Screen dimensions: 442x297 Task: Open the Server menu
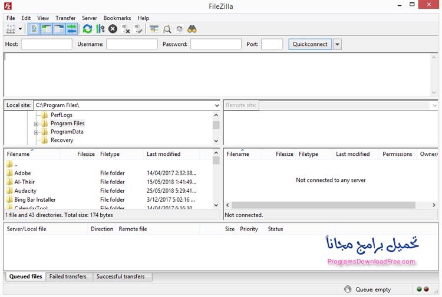click(x=90, y=18)
